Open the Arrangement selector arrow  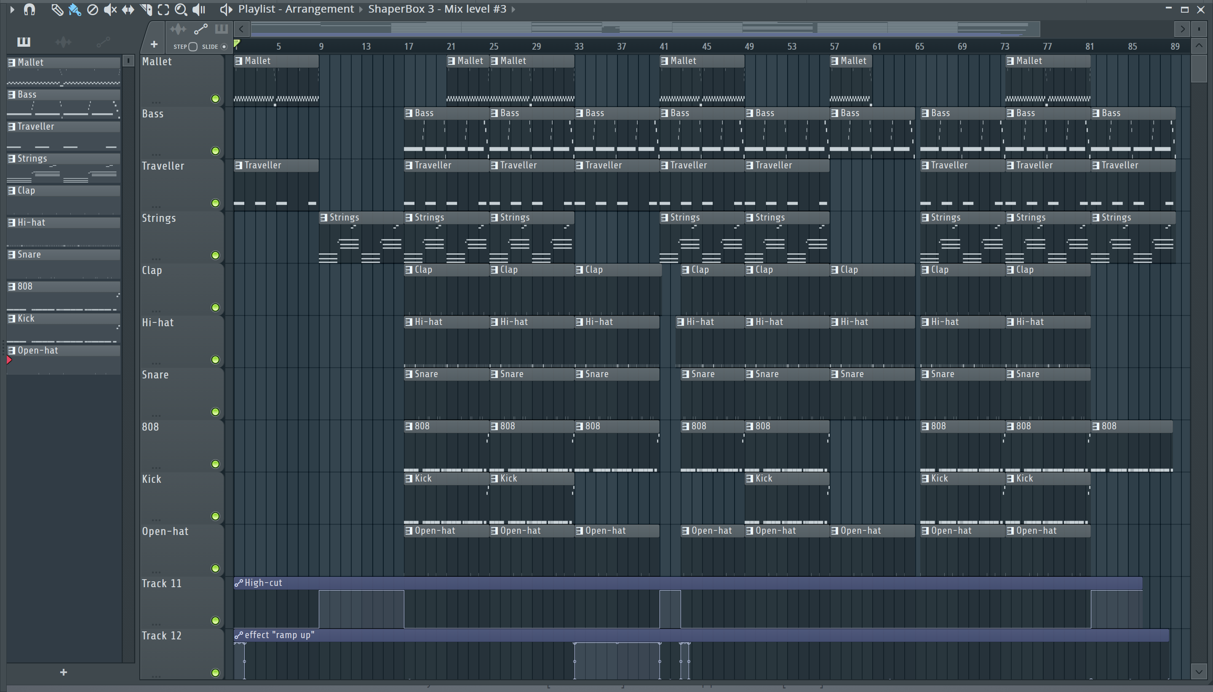click(361, 9)
